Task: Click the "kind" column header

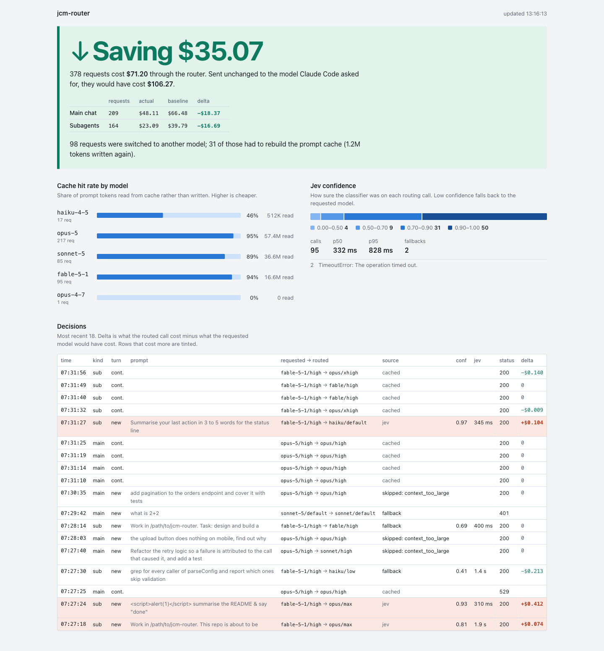Action: click(x=98, y=361)
